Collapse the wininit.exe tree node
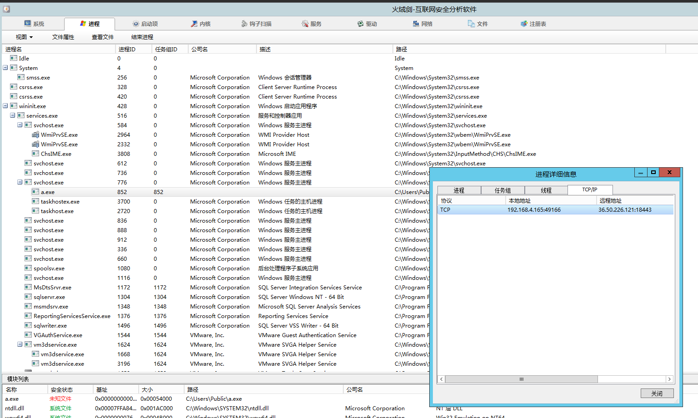698x418 pixels. click(x=5, y=106)
